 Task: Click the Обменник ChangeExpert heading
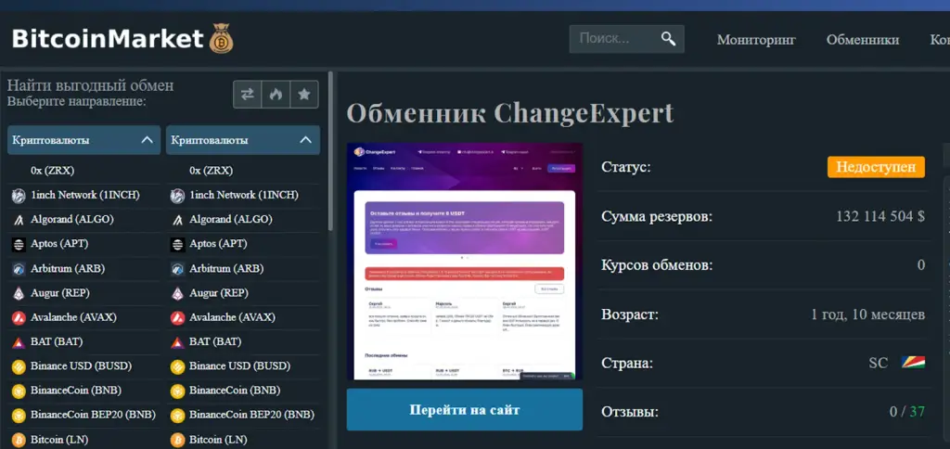click(510, 113)
